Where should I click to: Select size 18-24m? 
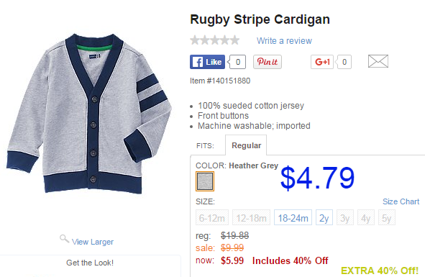pos(293,217)
